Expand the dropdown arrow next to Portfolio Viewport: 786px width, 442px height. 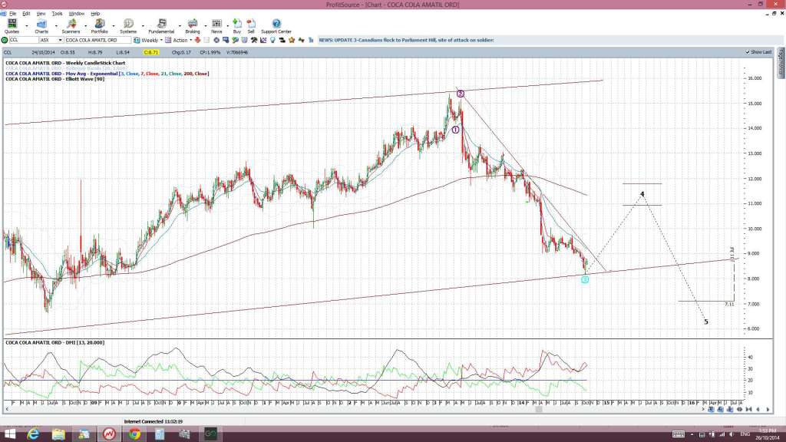(114, 25)
